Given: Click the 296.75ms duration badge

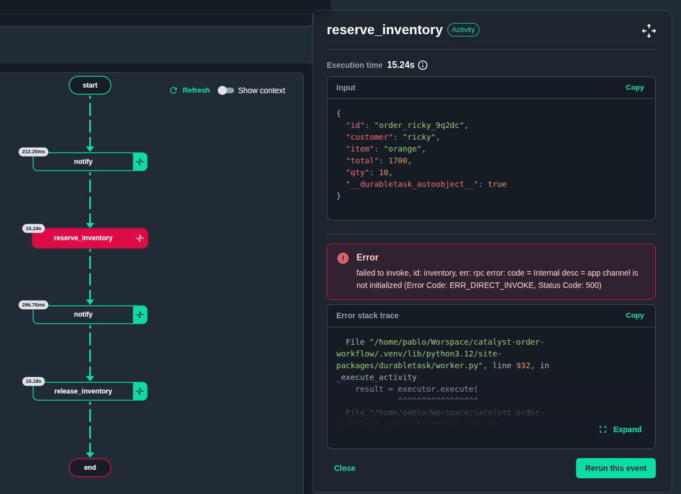Looking at the screenshot, I should click(x=34, y=305).
